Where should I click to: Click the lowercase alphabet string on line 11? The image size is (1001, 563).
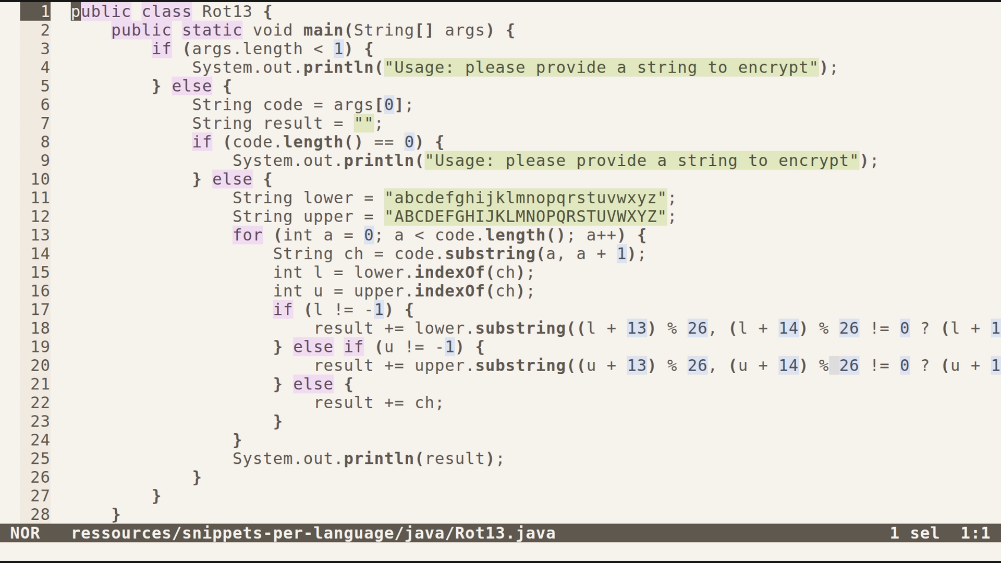[x=527, y=198]
